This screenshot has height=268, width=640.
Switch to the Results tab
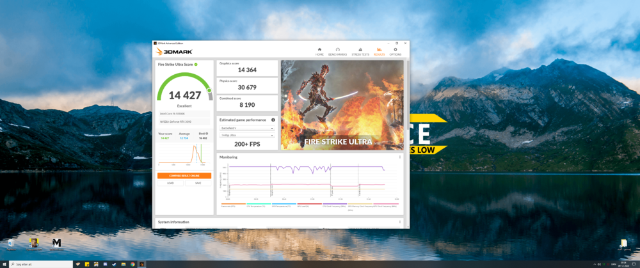point(379,51)
